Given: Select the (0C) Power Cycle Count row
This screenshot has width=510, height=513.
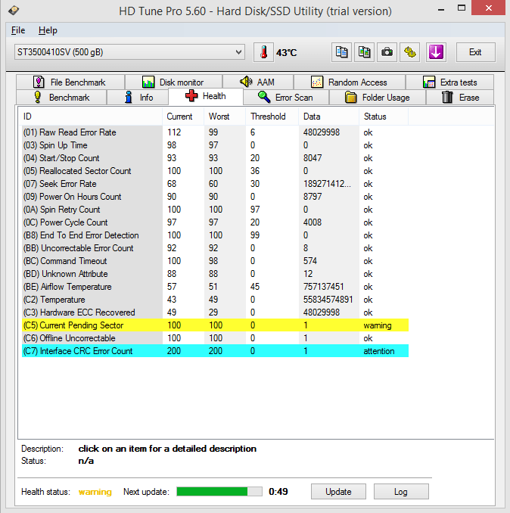Looking at the screenshot, I should tap(215, 222).
